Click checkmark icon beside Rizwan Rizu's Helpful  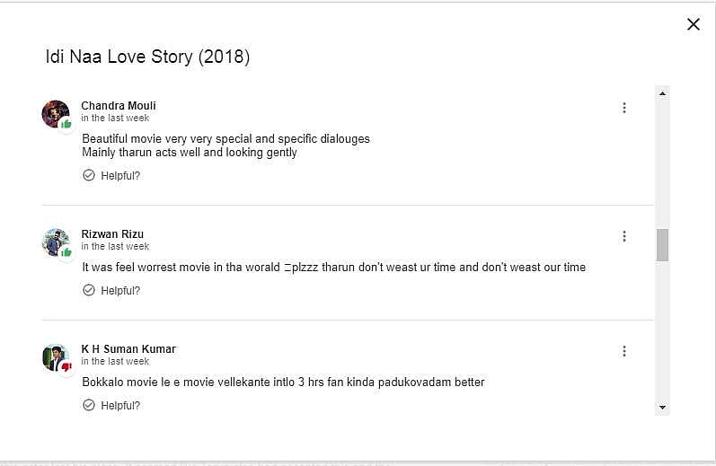click(89, 290)
